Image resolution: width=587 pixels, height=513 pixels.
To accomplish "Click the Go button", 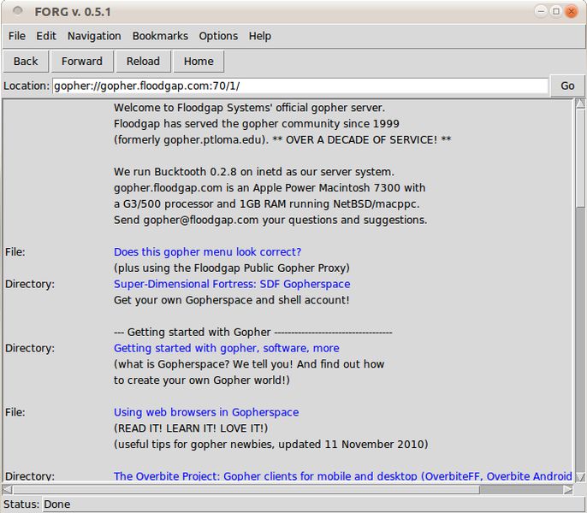I will 567,86.
